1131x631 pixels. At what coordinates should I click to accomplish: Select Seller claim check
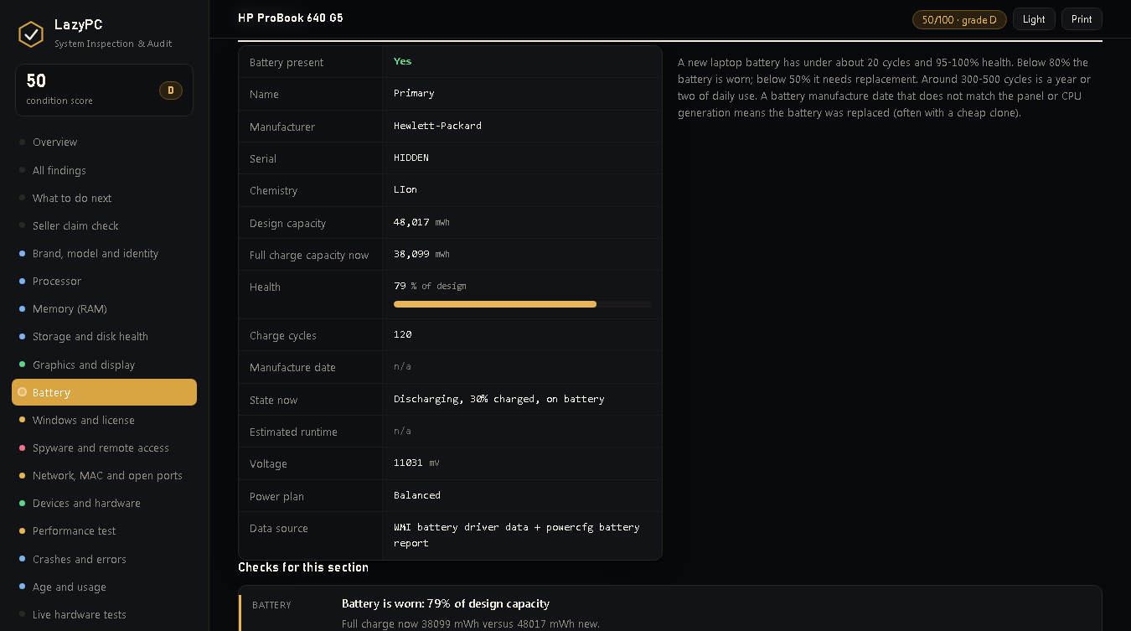[104, 225]
